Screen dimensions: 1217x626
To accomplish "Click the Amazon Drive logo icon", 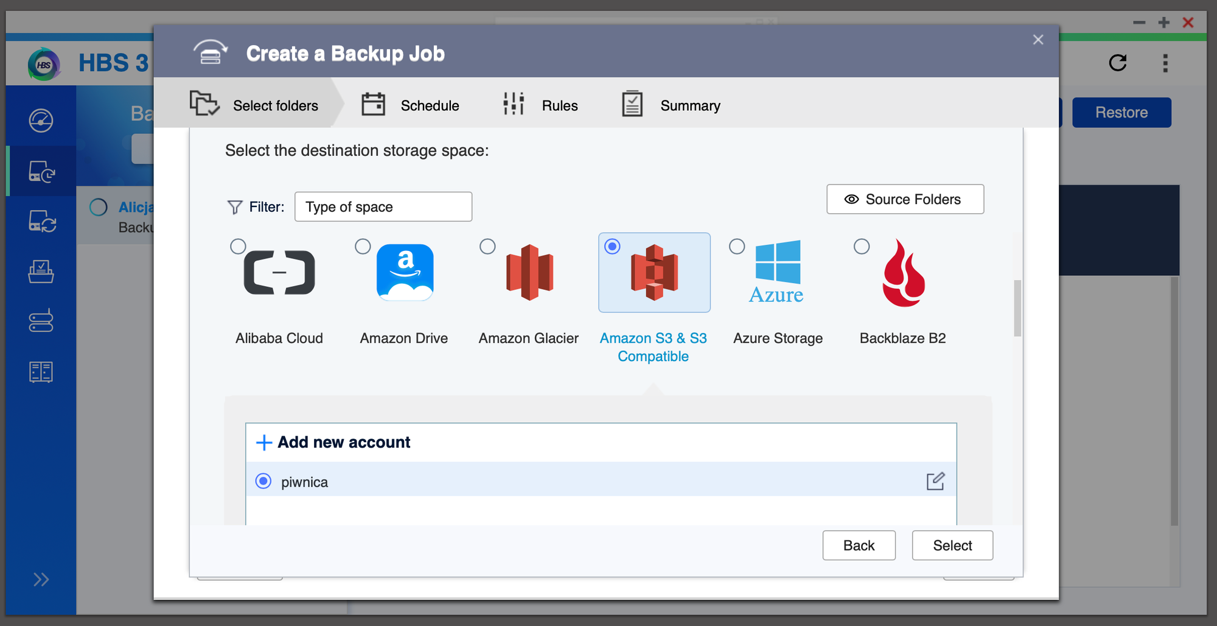I will pos(405,272).
